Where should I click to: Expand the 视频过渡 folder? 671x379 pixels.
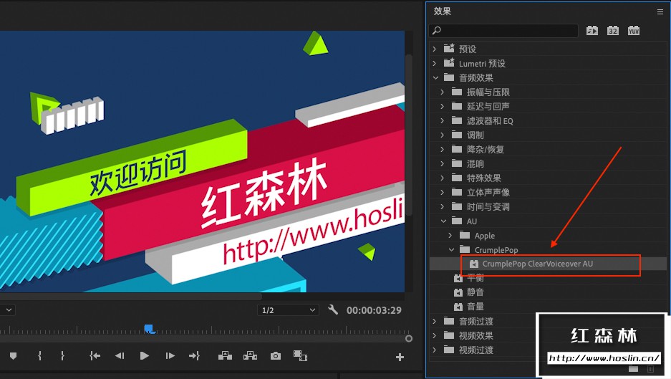[x=435, y=350]
